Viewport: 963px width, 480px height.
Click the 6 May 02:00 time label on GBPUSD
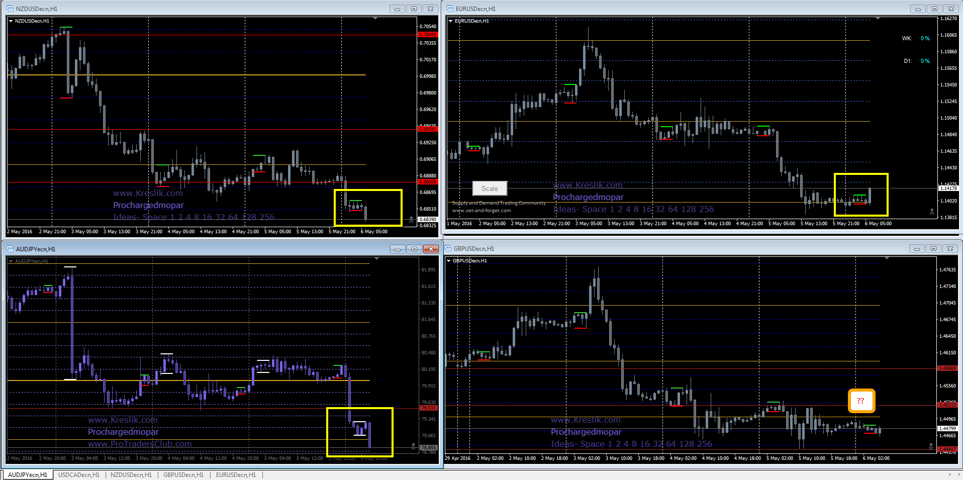coord(876,458)
